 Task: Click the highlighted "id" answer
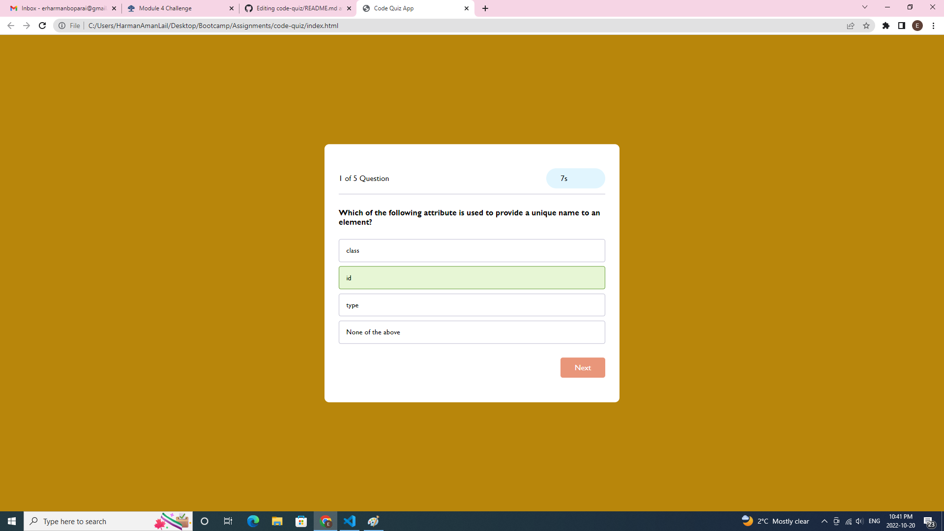pos(472,278)
